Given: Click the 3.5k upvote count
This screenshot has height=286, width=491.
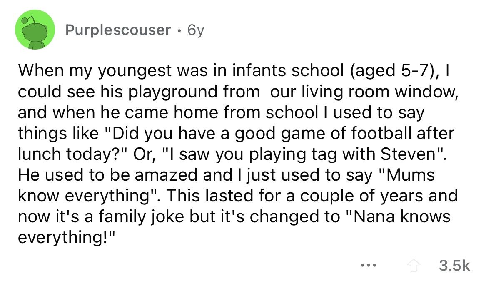Looking at the screenshot, I should [454, 266].
